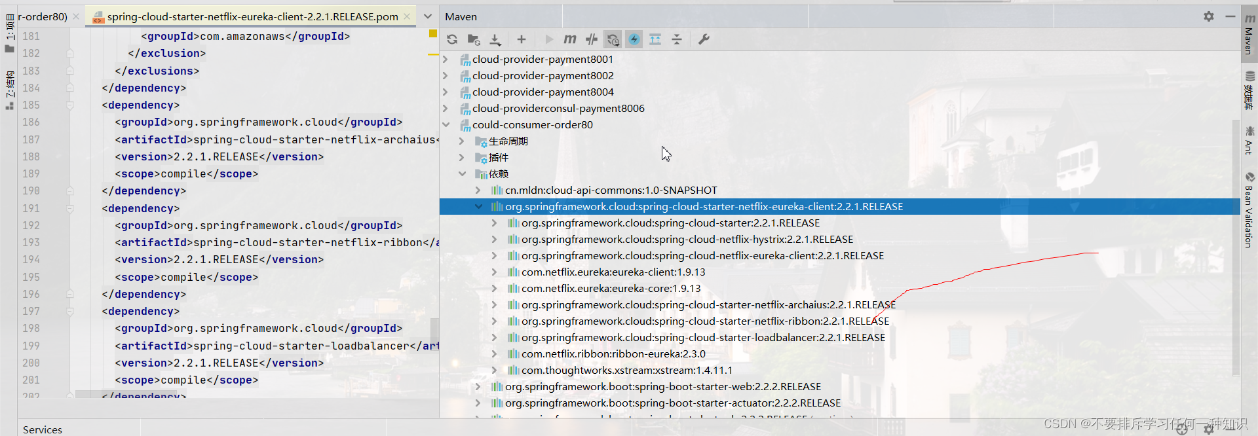
Task: Open Maven settings wrench icon
Action: 704,39
